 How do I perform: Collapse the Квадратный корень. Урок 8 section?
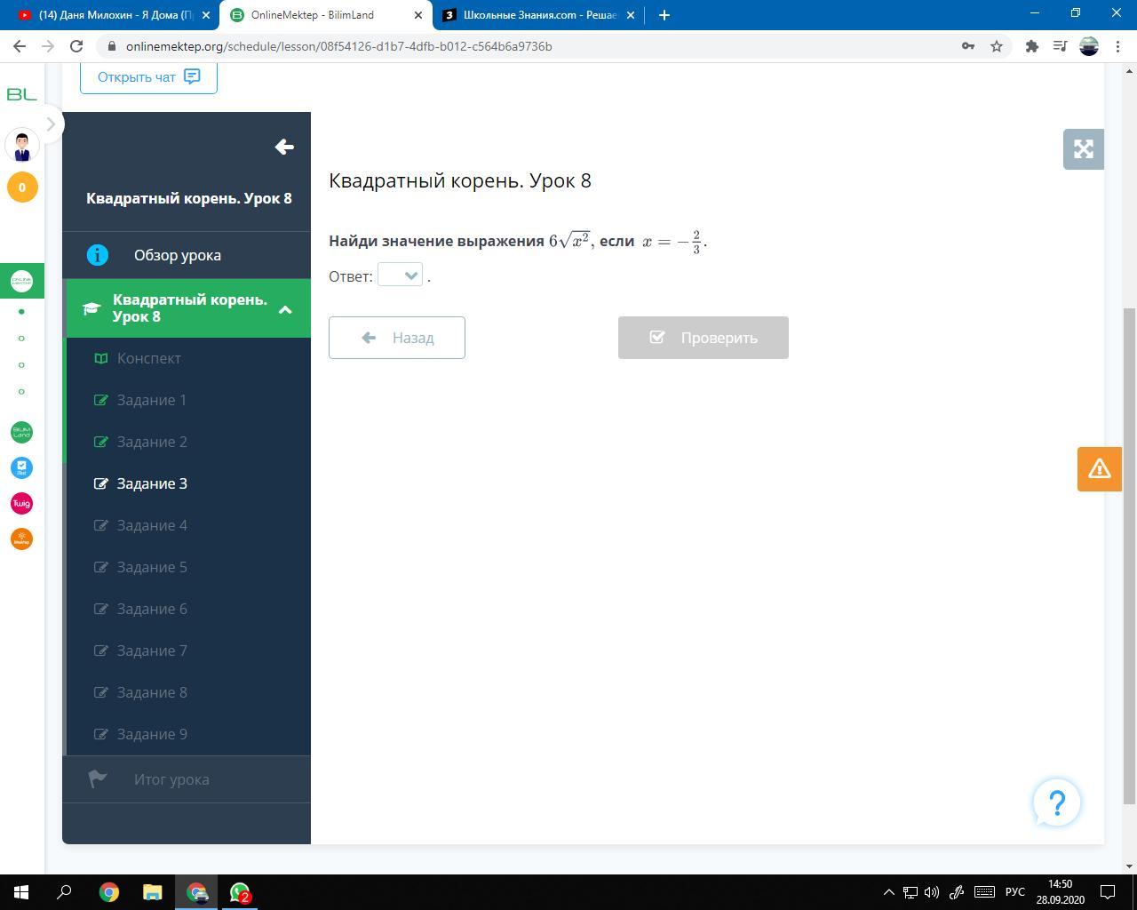coord(285,309)
